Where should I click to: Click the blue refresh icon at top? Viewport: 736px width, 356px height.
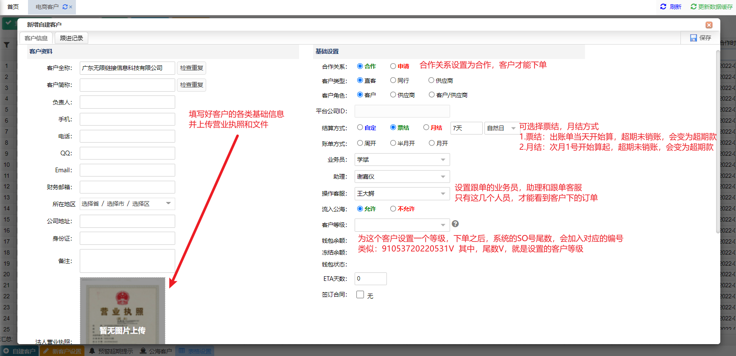pyautogui.click(x=663, y=7)
